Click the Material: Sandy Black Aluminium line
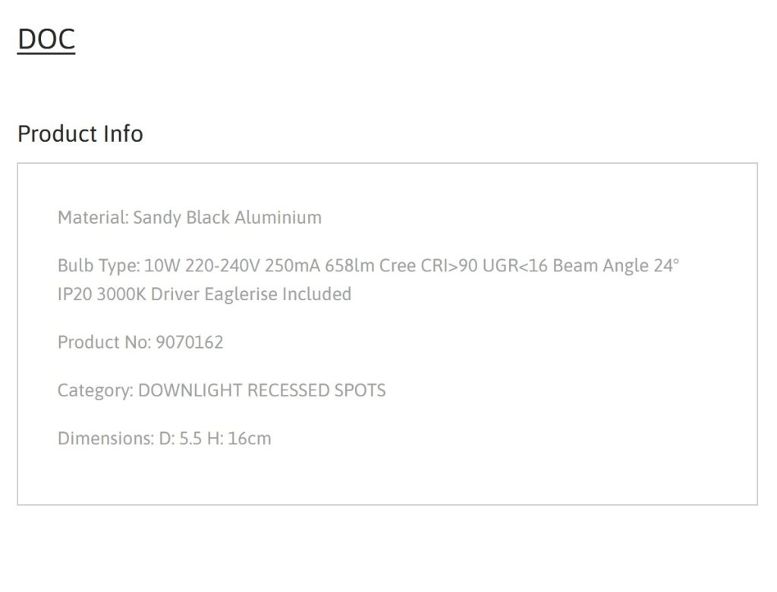 click(x=190, y=218)
